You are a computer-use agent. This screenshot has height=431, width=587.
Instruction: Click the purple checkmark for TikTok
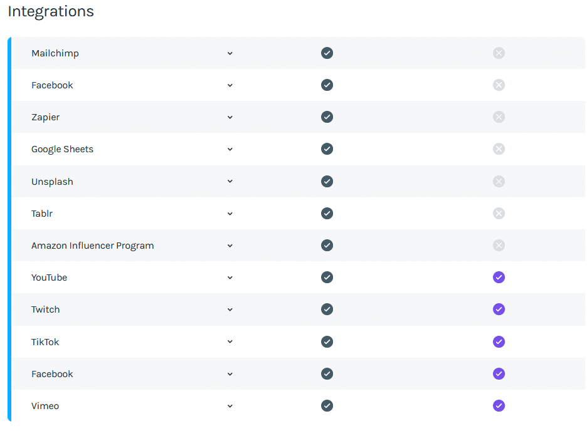pos(499,341)
